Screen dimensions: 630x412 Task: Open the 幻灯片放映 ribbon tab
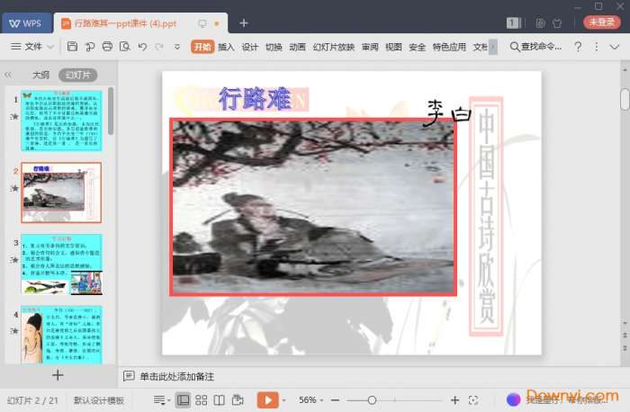[x=333, y=47]
